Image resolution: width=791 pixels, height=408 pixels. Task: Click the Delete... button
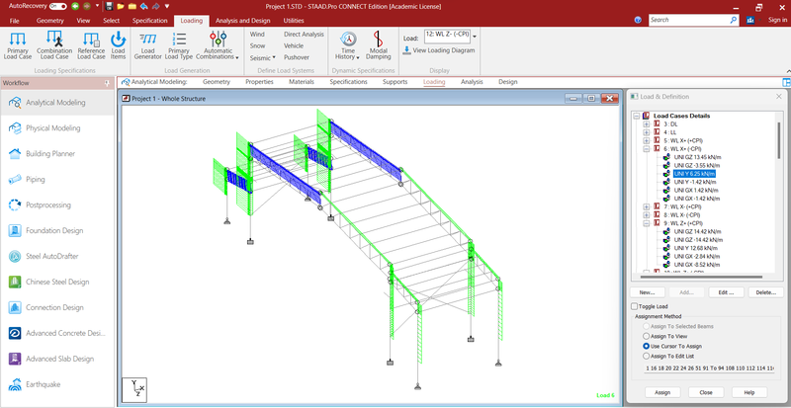pos(765,292)
